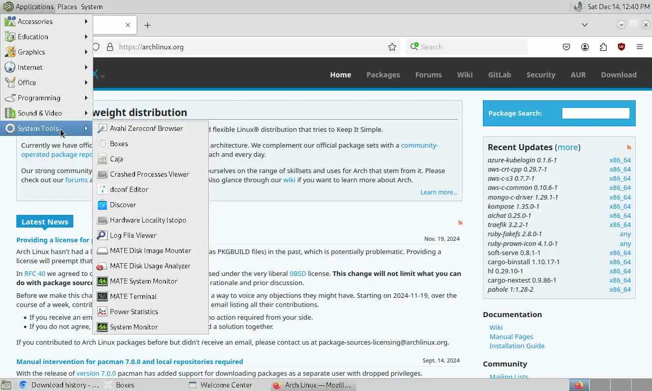Open Wiki in site navigation bar
The image size is (652, 391).
pos(465,74)
